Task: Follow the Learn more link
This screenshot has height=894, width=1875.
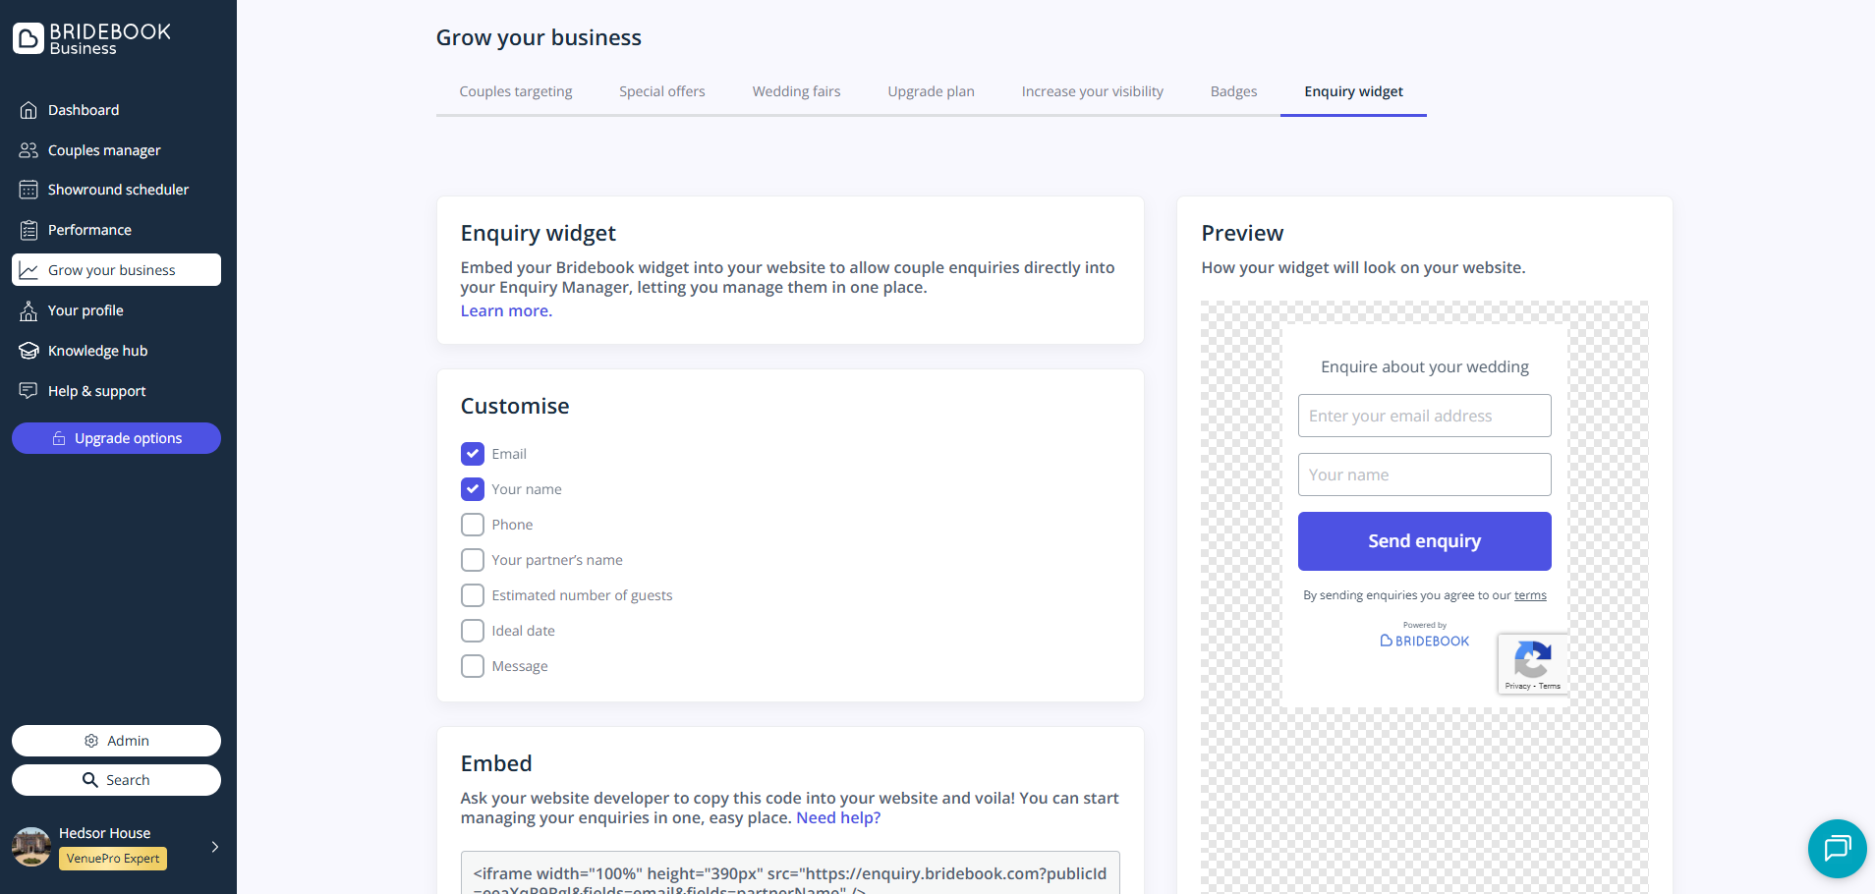Action: [x=506, y=310]
